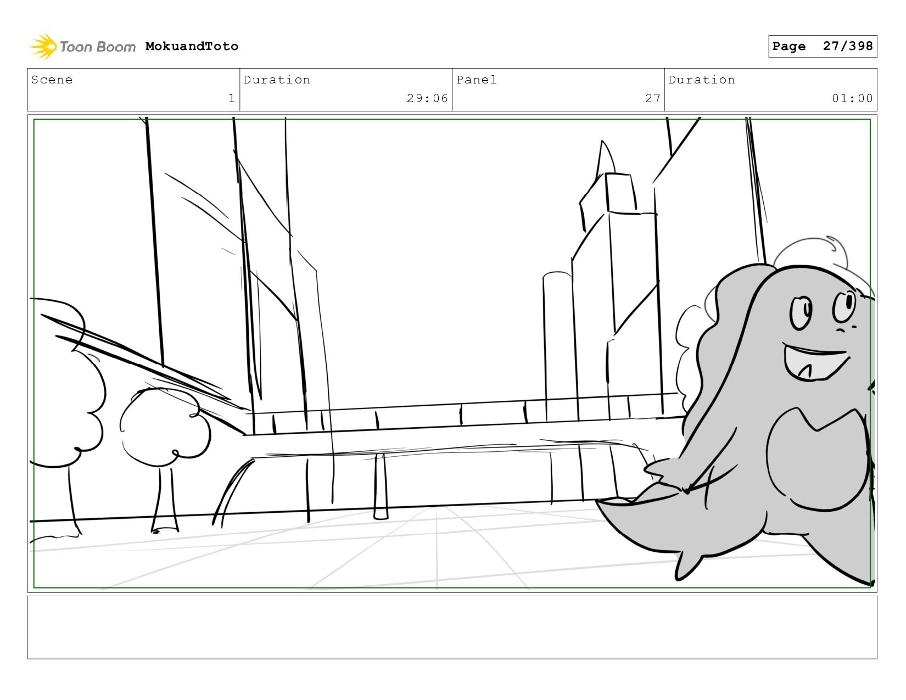This screenshot has width=906, height=700.
Task: Click the scene duration value 29:06
Action: (x=427, y=98)
